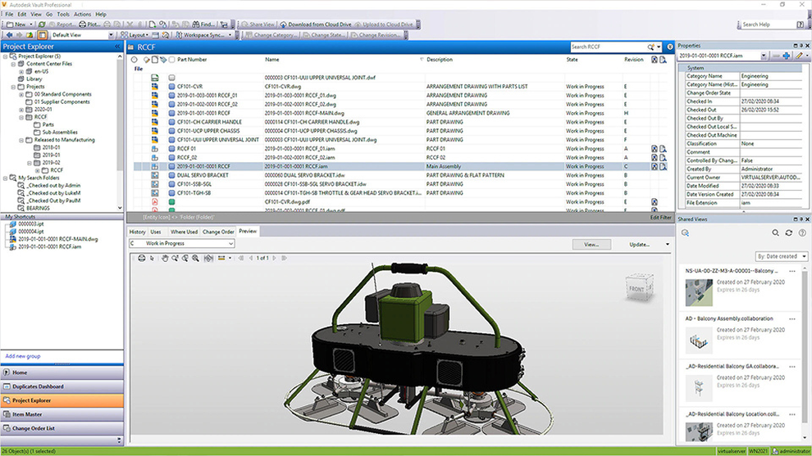The height and width of the screenshot is (456, 812).
Task: Expand the 00 Standard Components tree node
Action: click(x=21, y=95)
